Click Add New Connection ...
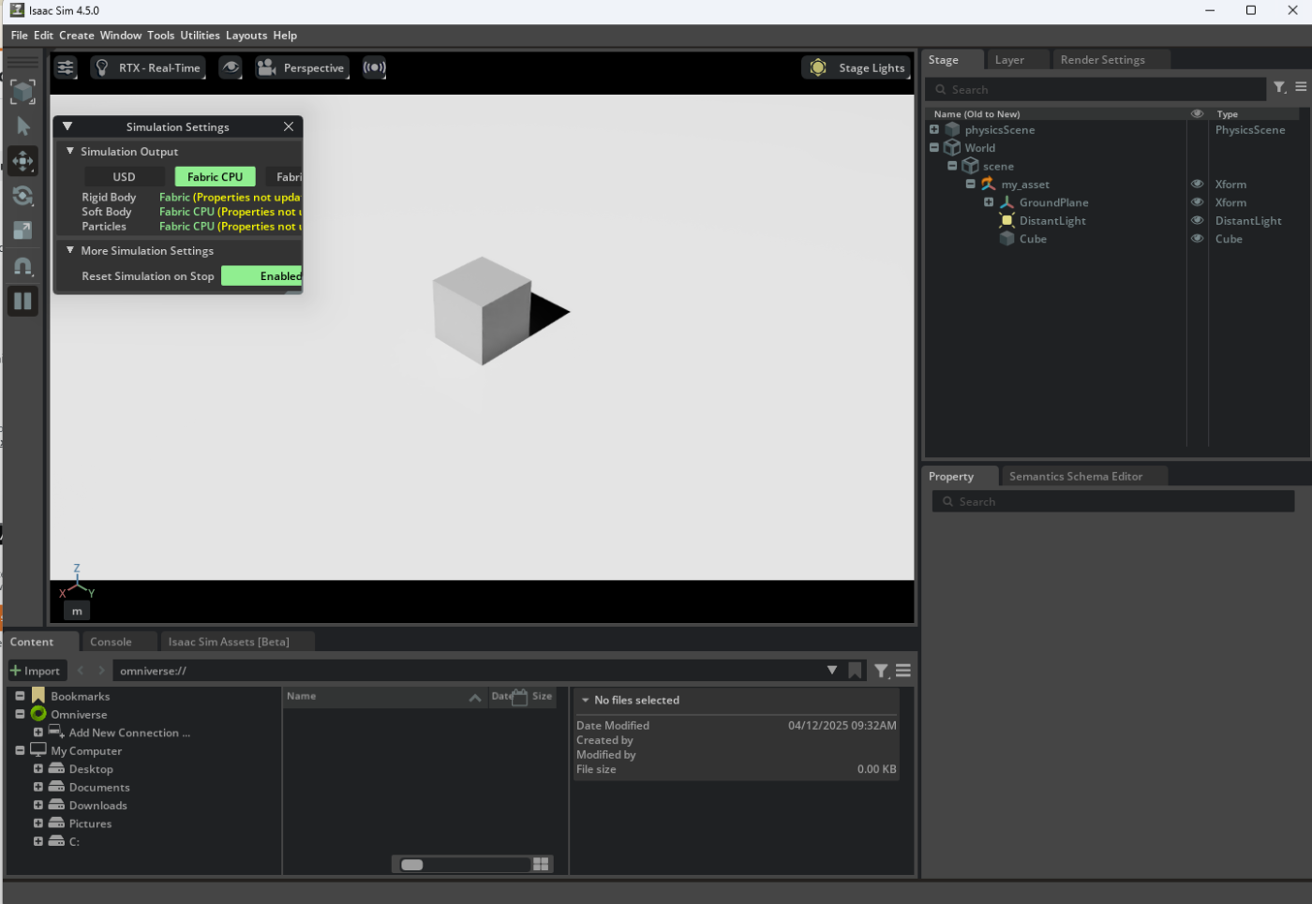This screenshot has height=904, width=1312. 129,733
